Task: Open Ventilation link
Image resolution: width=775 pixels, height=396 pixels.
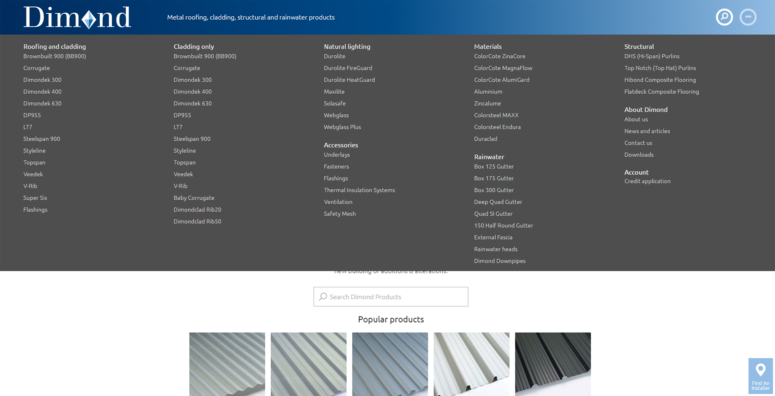Action: coord(338,202)
